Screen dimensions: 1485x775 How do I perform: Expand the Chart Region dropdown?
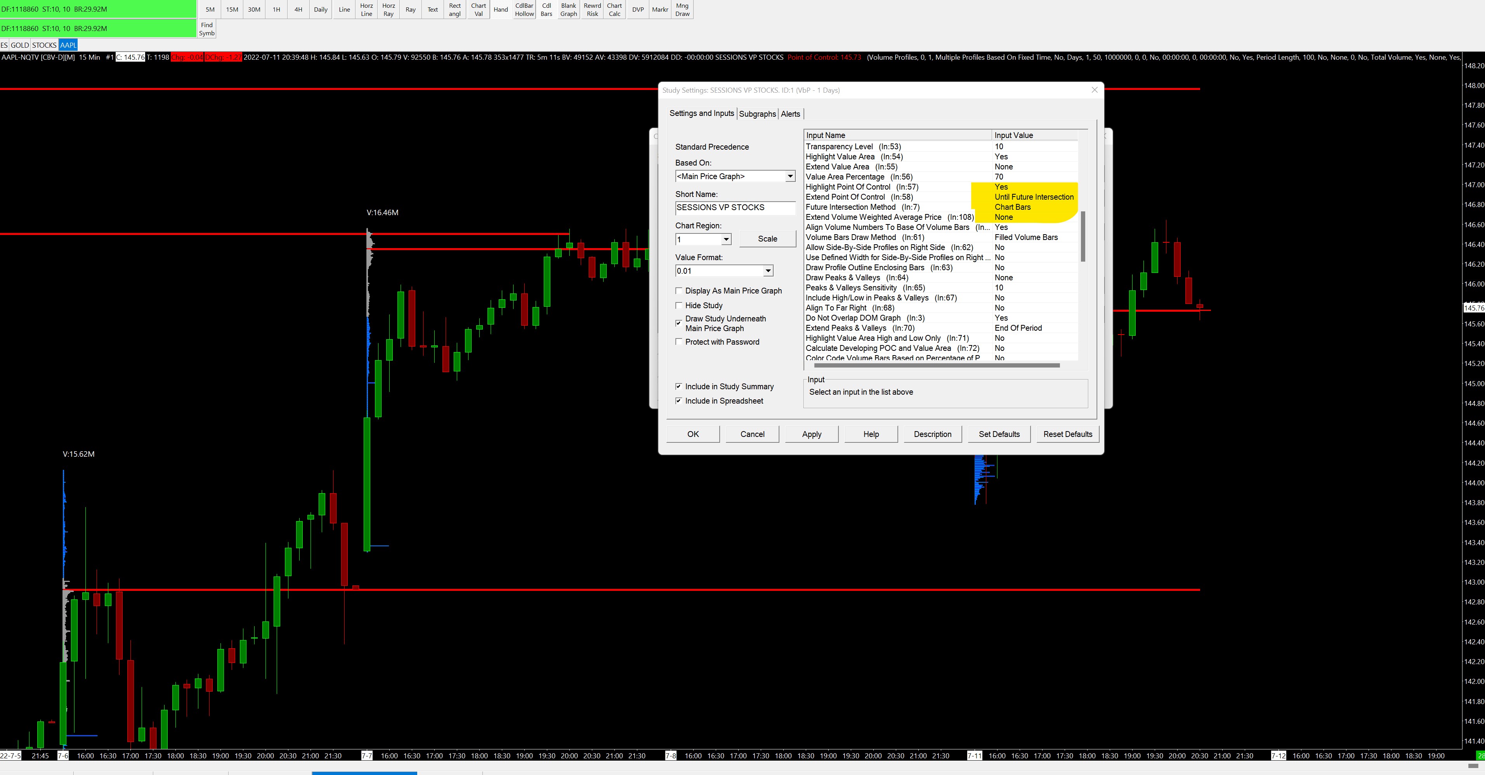[726, 240]
